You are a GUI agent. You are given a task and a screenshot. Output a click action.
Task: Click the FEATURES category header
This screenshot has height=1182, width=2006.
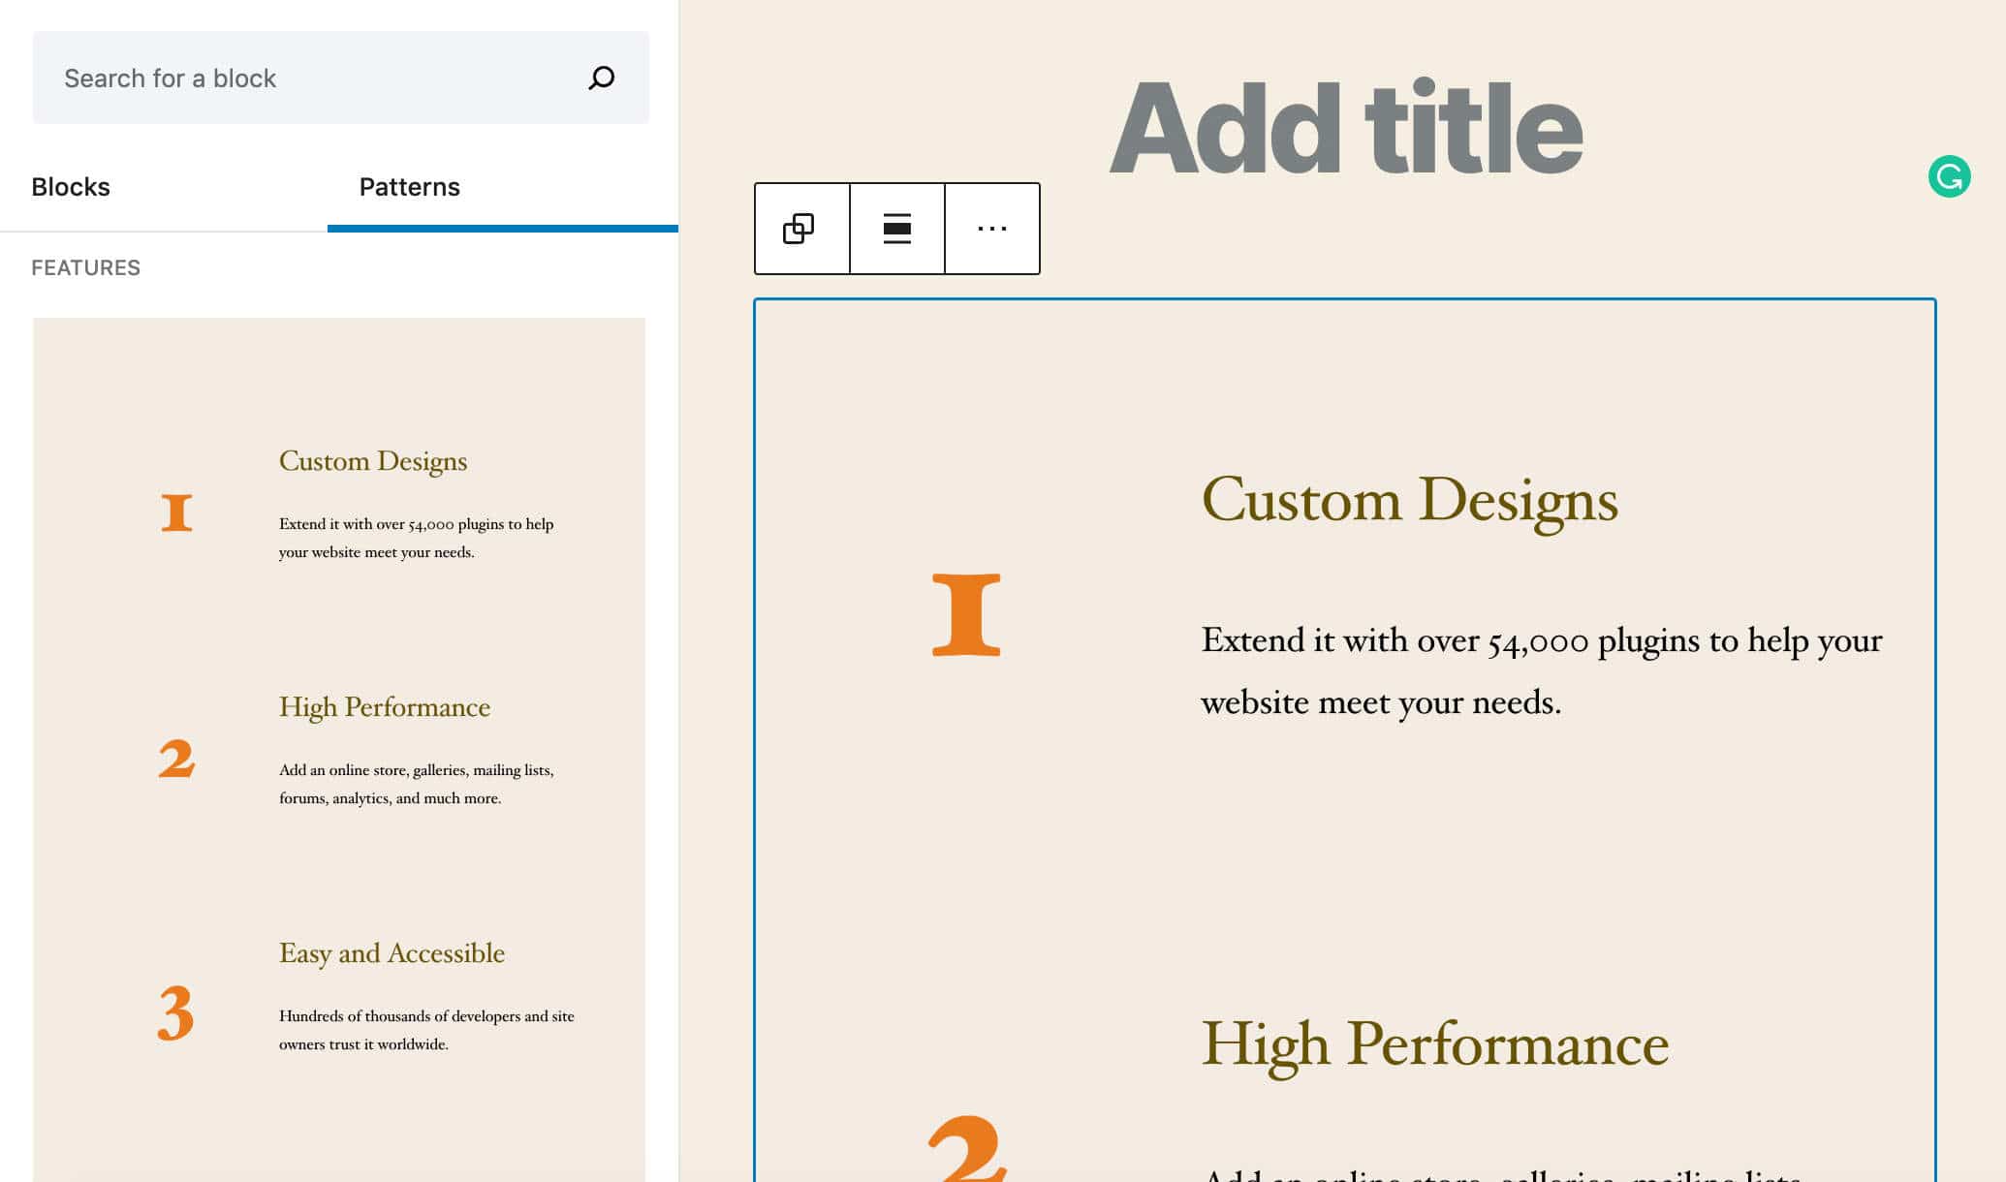click(x=85, y=267)
